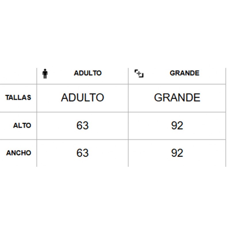Click the ADULTO header cell background
This screenshot has height=230, width=230.
coord(83,76)
